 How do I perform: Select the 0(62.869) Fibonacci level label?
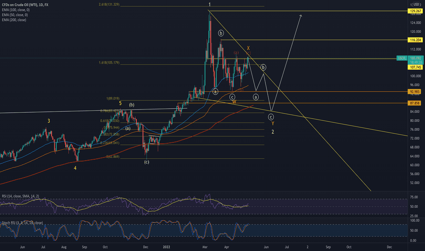pos(113,157)
